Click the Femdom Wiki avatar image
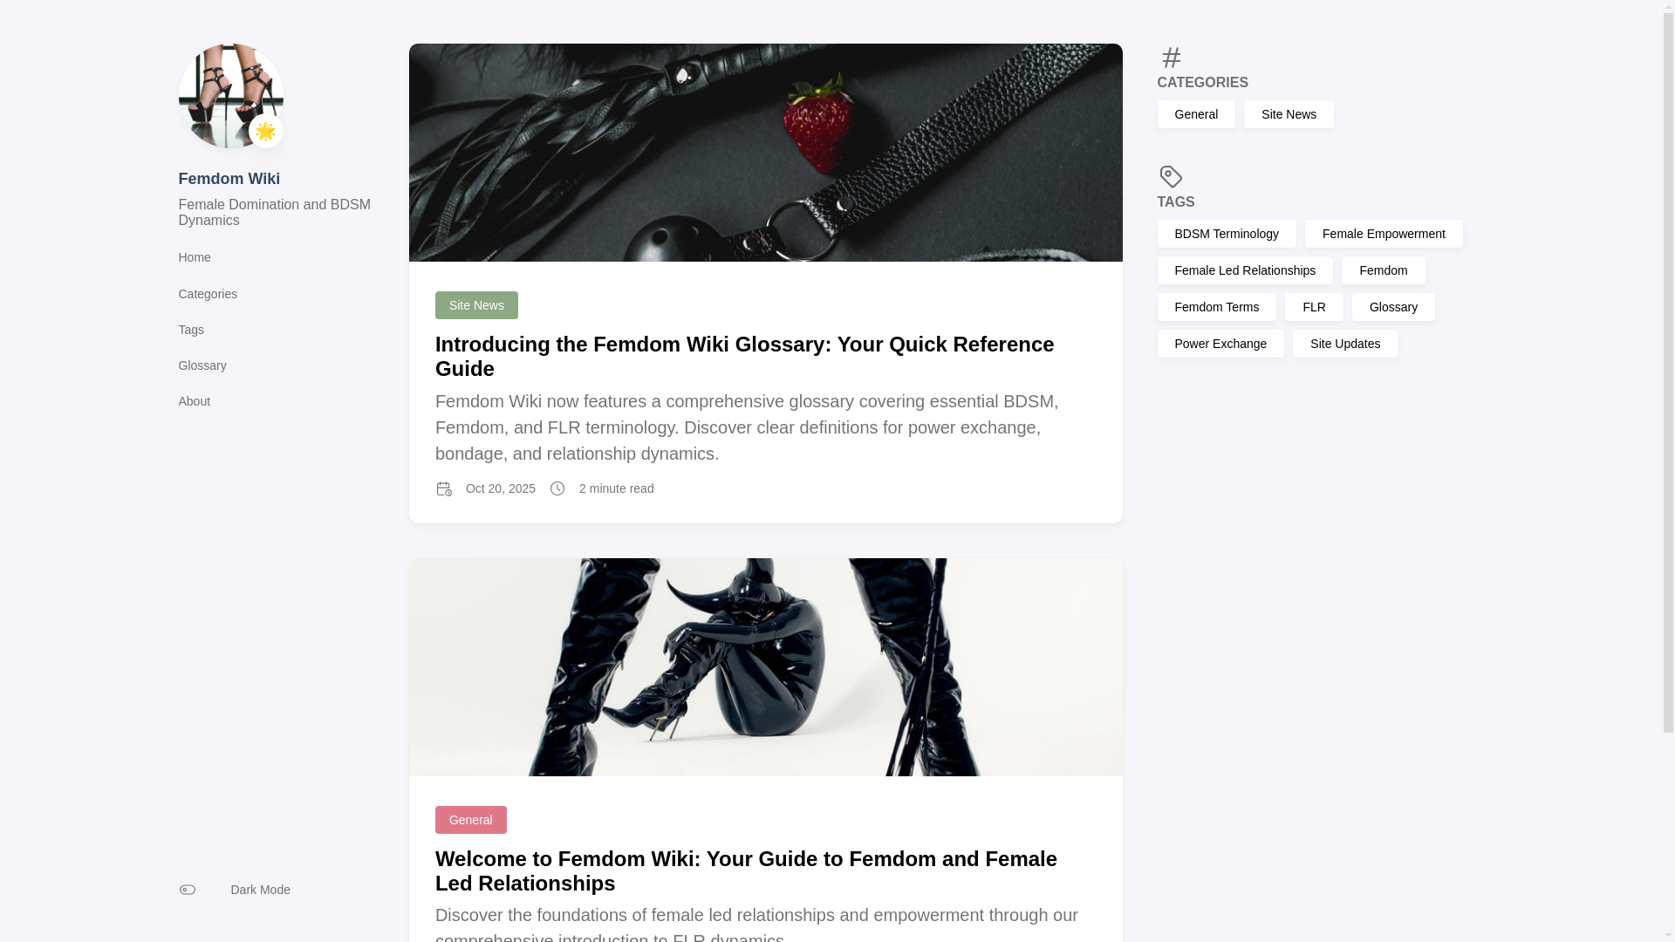This screenshot has width=1675, height=942. pyautogui.click(x=230, y=96)
